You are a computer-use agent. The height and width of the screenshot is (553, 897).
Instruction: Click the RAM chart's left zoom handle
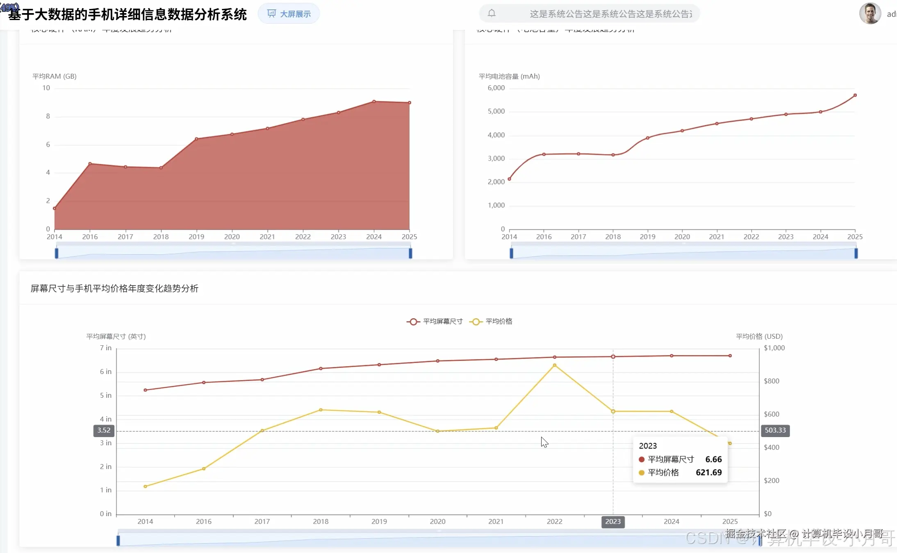57,253
